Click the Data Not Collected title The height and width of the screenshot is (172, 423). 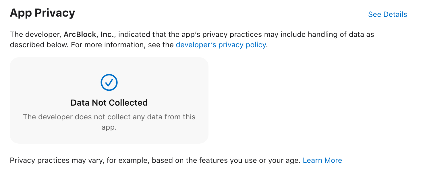tap(109, 103)
